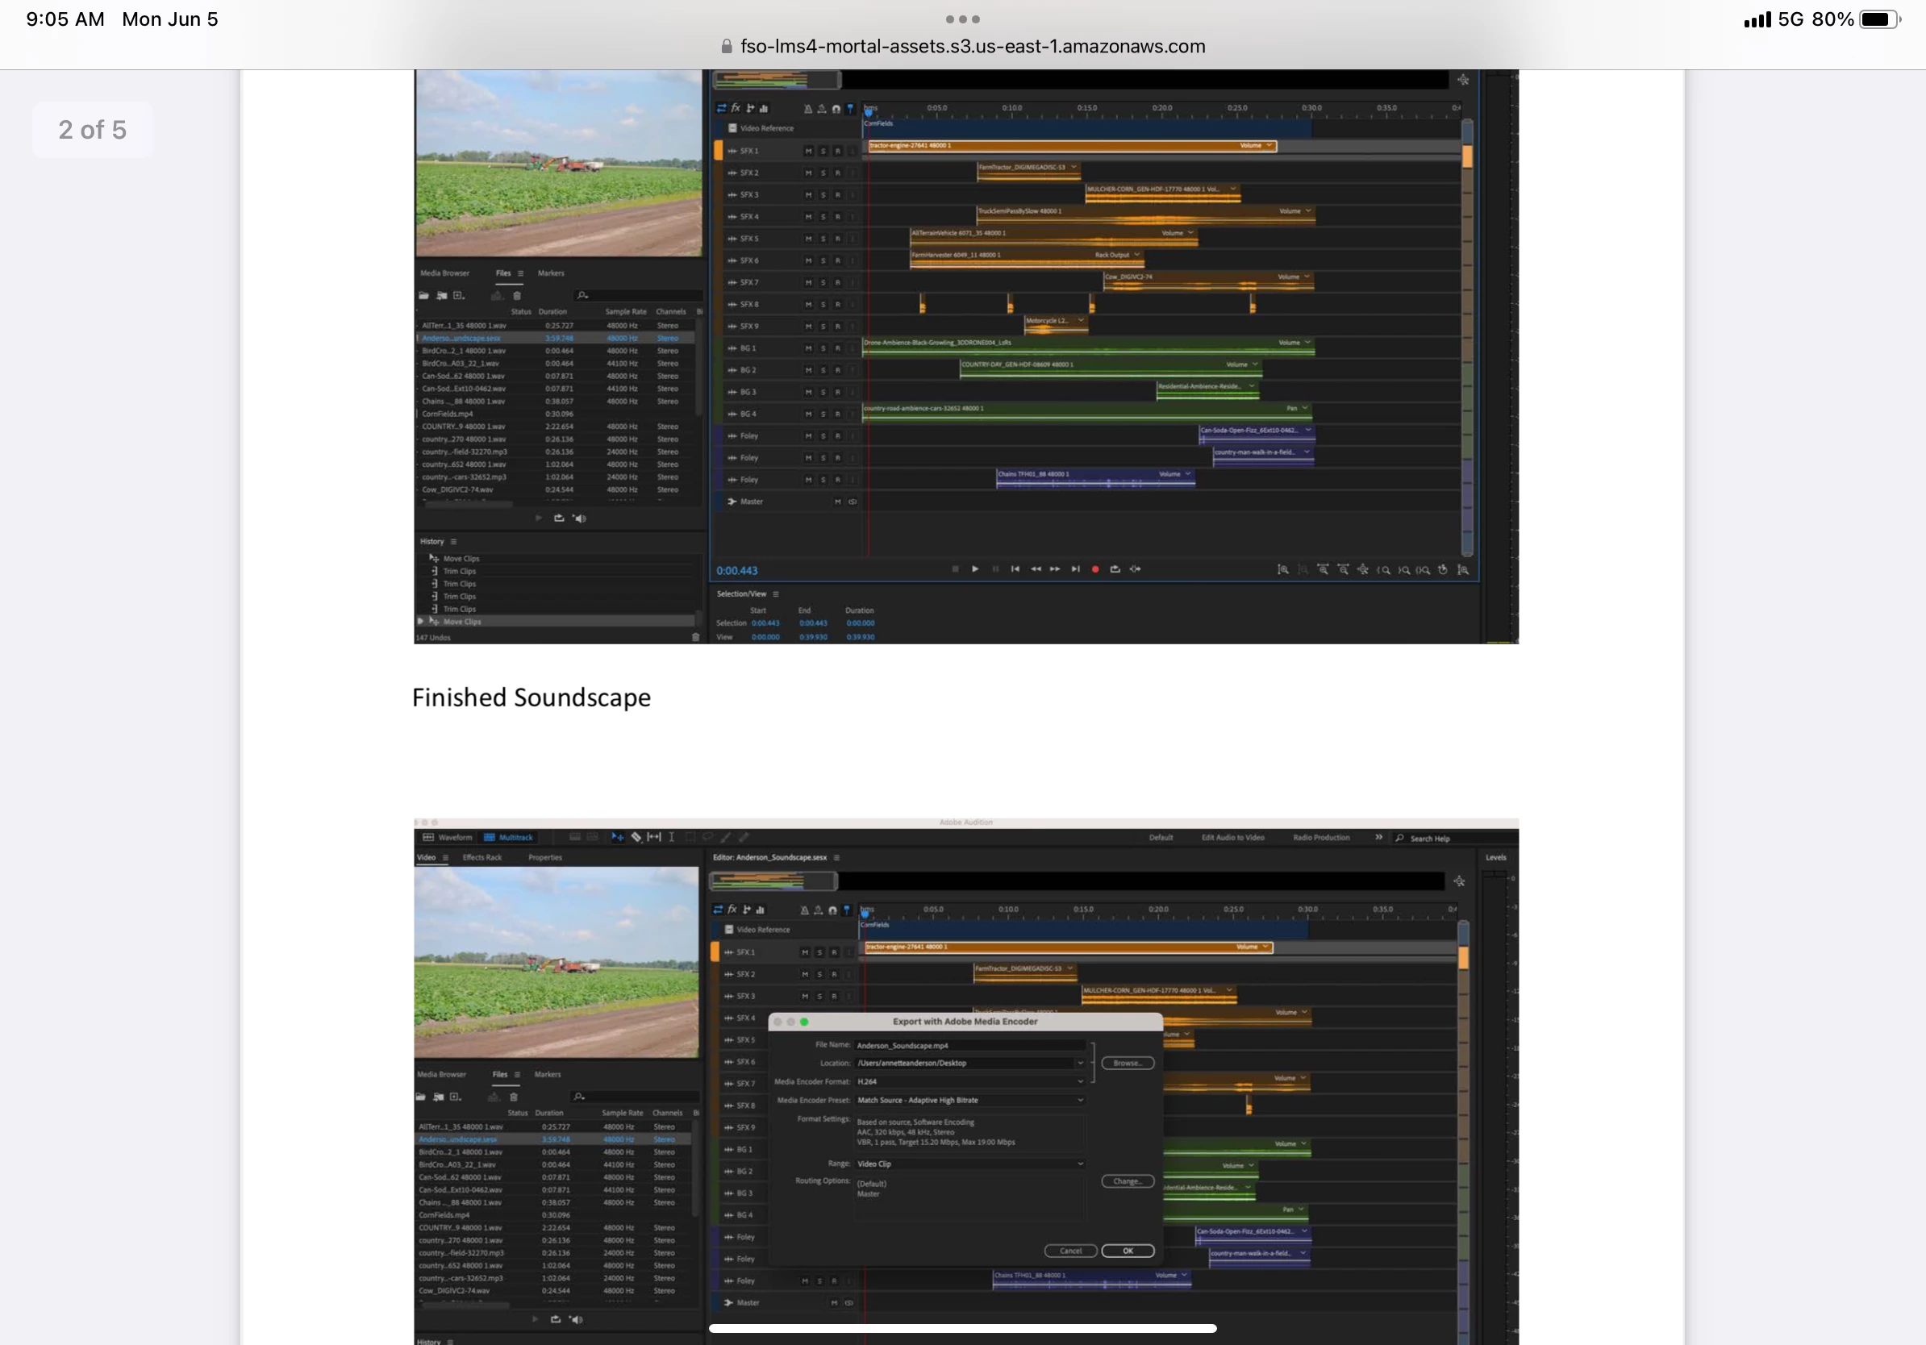The image size is (1926, 1345).
Task: Switch to the Markers tab in top panel
Action: (550, 273)
